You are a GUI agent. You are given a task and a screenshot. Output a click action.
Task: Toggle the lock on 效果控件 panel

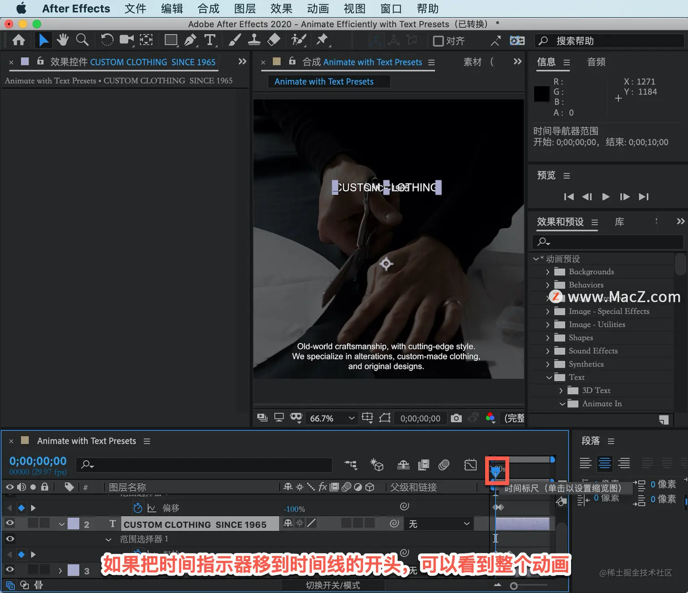(x=40, y=61)
